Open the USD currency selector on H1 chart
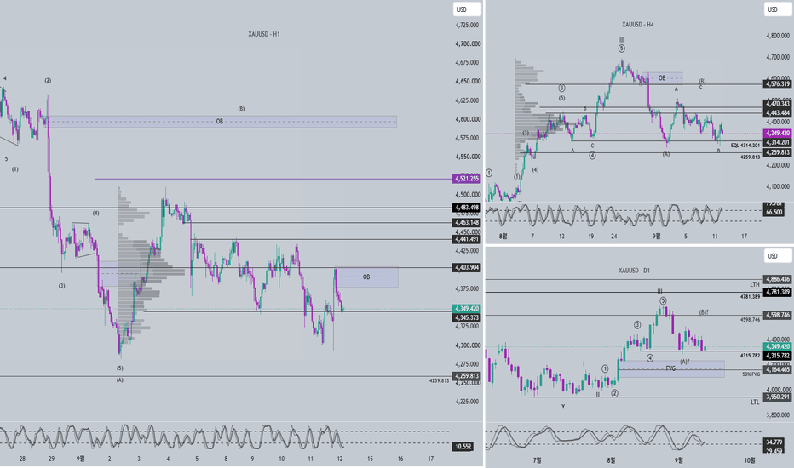This screenshot has width=794, height=468. 467,9
